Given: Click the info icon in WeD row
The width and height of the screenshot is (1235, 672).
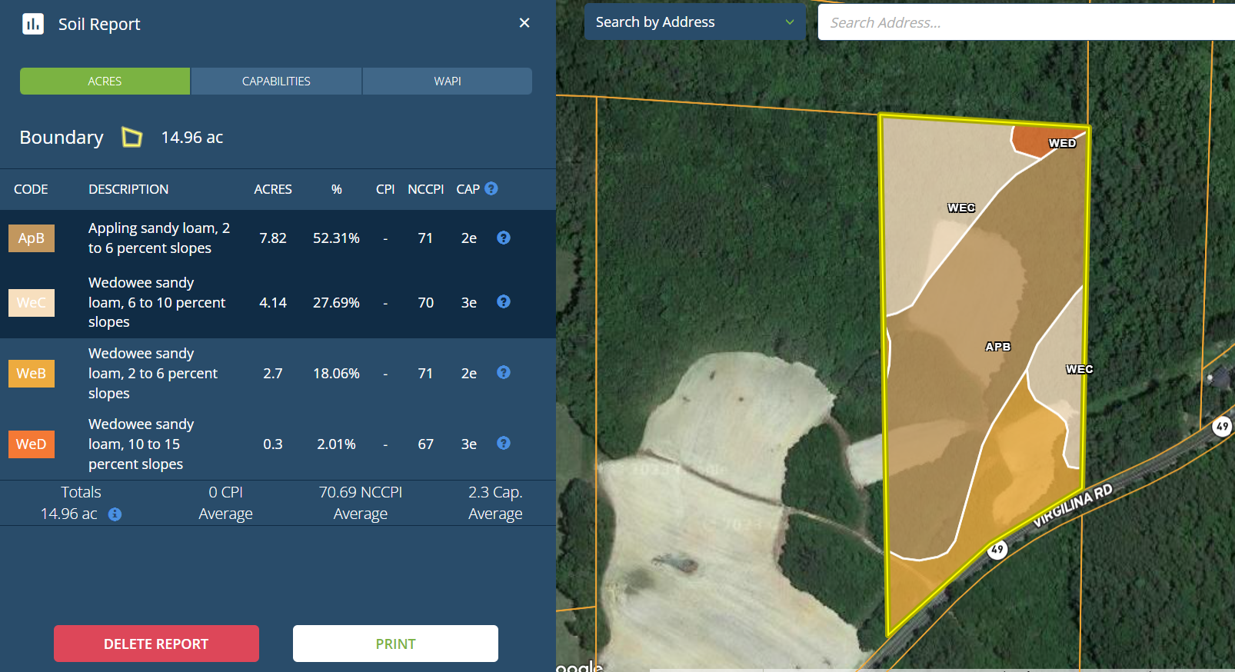Looking at the screenshot, I should [504, 443].
